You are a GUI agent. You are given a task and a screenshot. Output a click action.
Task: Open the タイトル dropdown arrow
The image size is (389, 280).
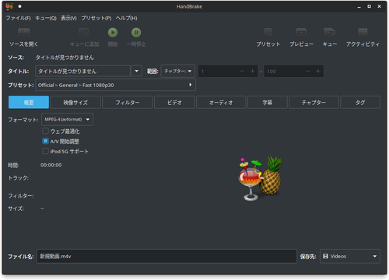click(x=137, y=71)
